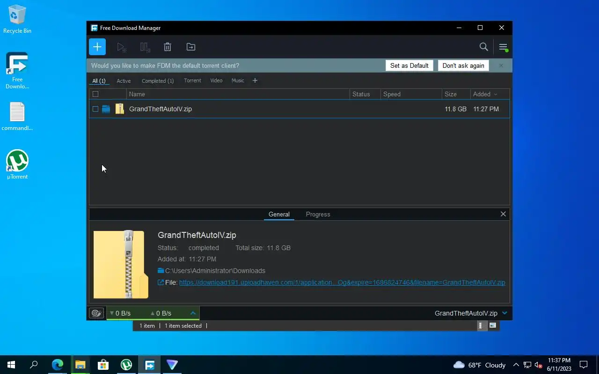Screen dimensions: 599x374
Task: Open the uploadhaven download URL link
Action: (x=342, y=282)
